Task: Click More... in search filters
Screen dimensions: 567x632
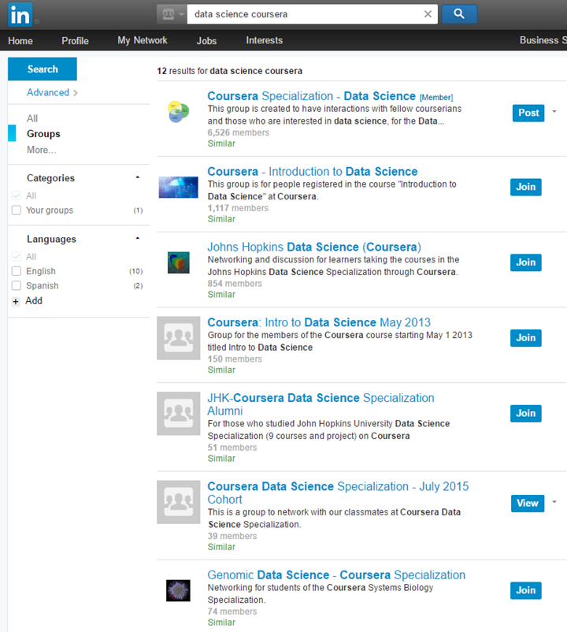Action: (x=42, y=150)
